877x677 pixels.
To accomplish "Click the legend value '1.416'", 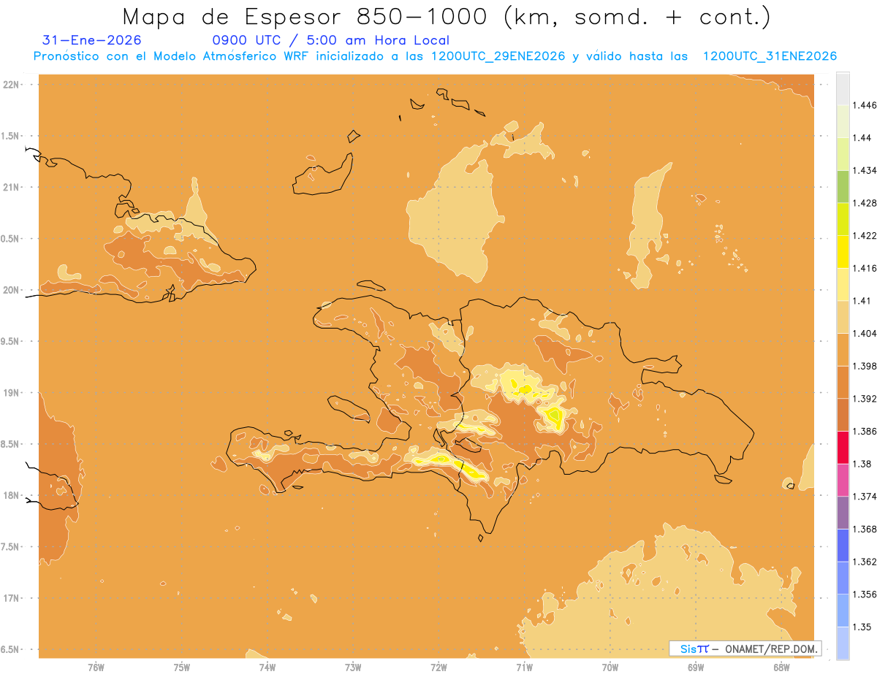I will pyautogui.click(x=865, y=268).
